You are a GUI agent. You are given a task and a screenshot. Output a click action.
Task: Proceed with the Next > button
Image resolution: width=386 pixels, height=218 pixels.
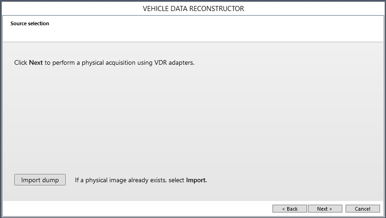(x=325, y=209)
